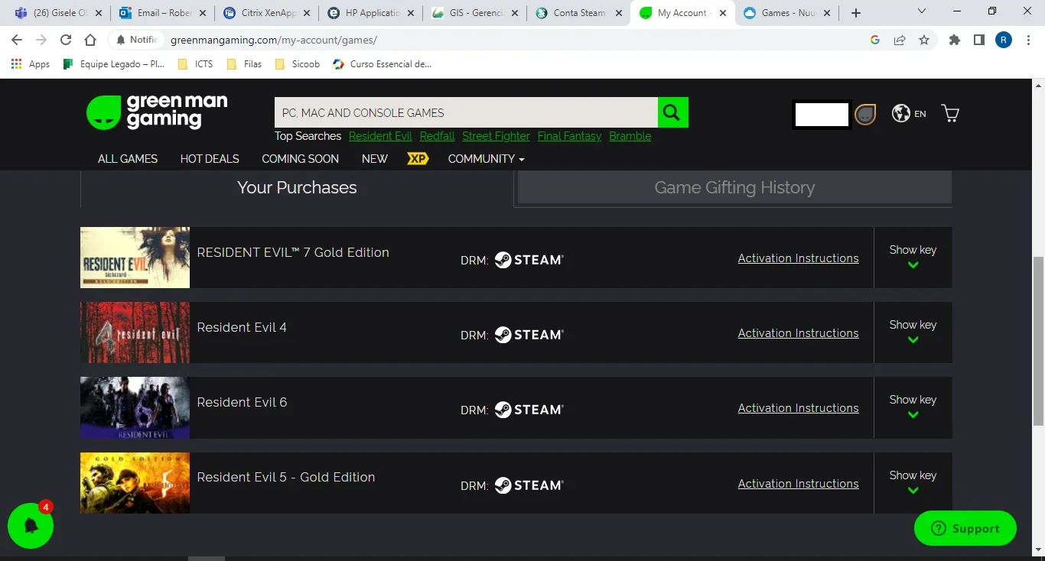The height and width of the screenshot is (561, 1045).
Task: Expand Show key for Resident Evil 4
Action: [913, 332]
